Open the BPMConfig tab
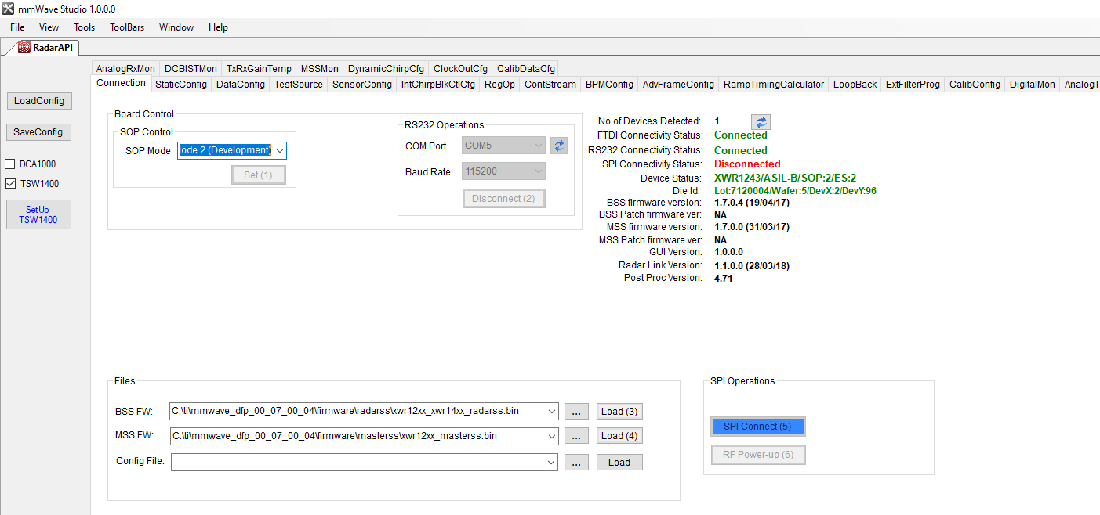Image resolution: width=1100 pixels, height=515 pixels. point(609,84)
